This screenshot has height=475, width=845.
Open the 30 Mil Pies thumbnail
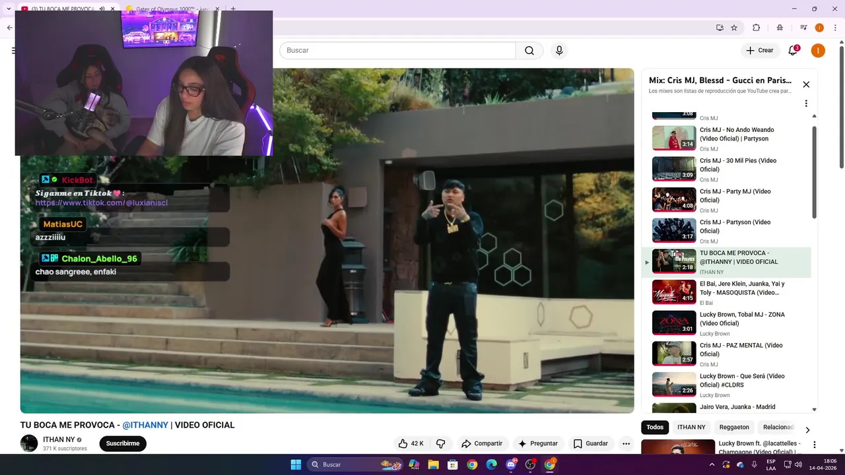click(x=674, y=169)
